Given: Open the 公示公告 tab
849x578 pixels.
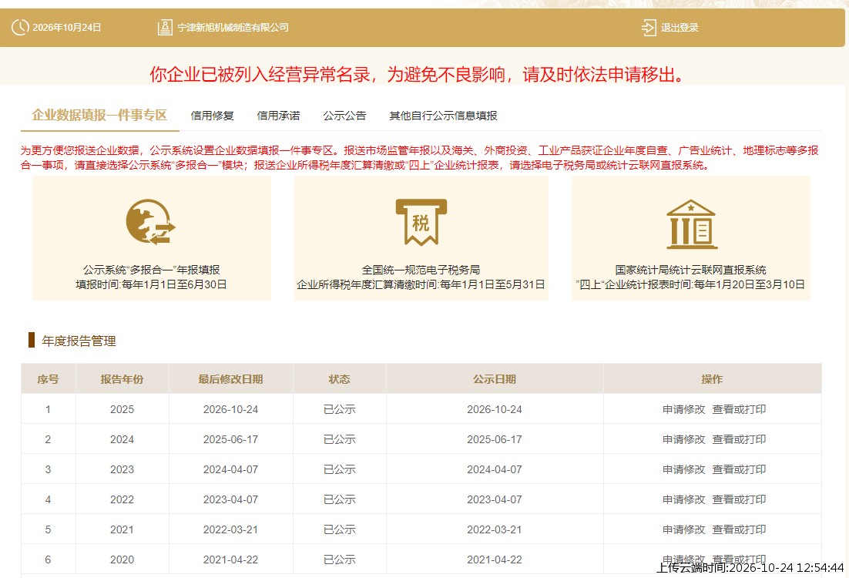Looking at the screenshot, I should (x=344, y=116).
